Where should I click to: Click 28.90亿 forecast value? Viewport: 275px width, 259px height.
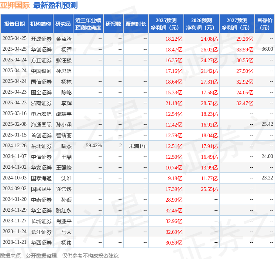(174, 199)
